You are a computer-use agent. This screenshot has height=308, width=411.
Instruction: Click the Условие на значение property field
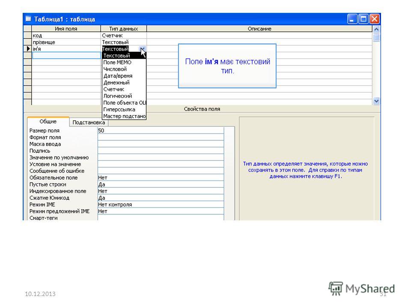[161, 164]
